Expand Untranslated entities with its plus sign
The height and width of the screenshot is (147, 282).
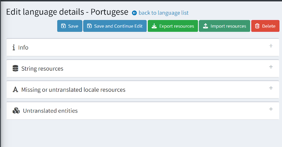271,109
